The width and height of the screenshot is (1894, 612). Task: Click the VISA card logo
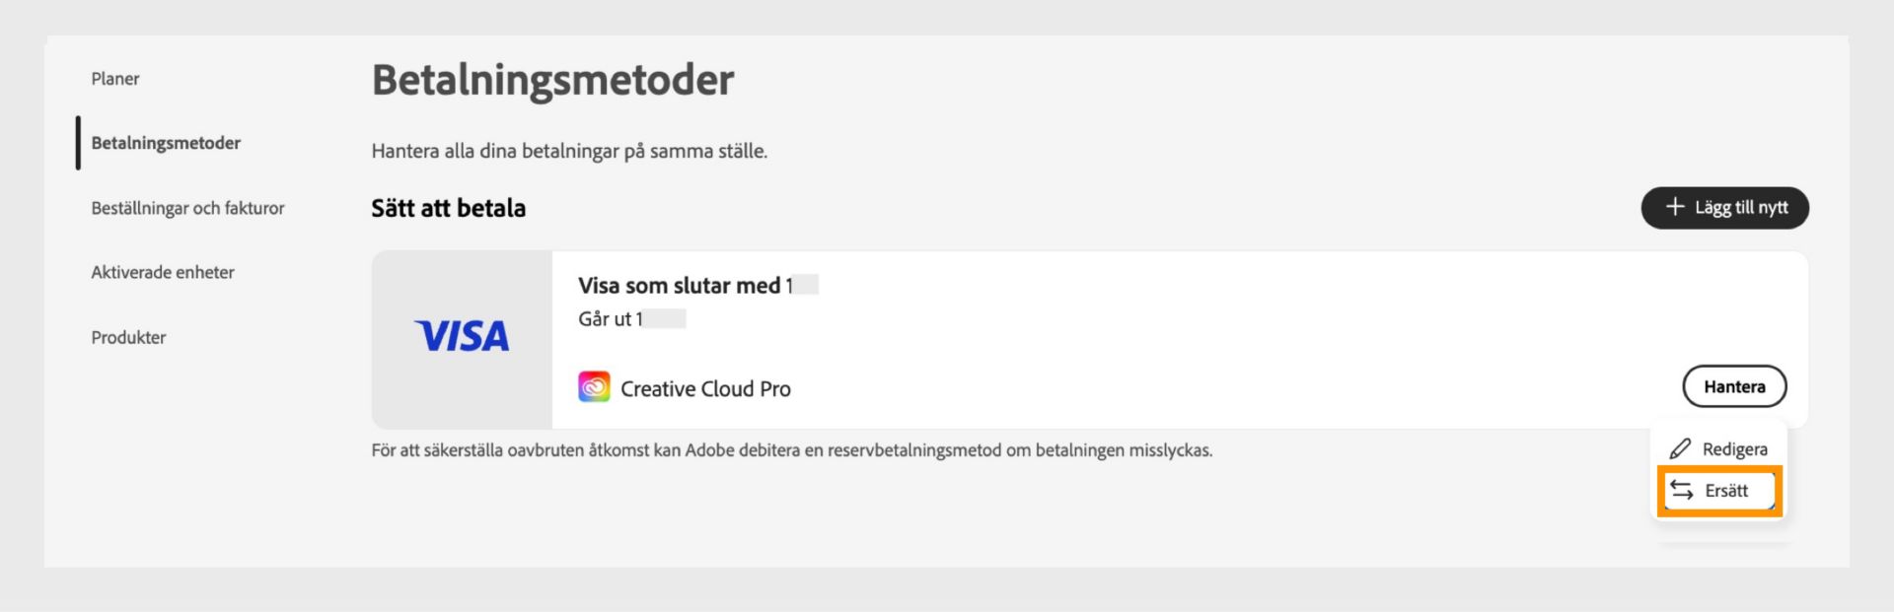(462, 337)
